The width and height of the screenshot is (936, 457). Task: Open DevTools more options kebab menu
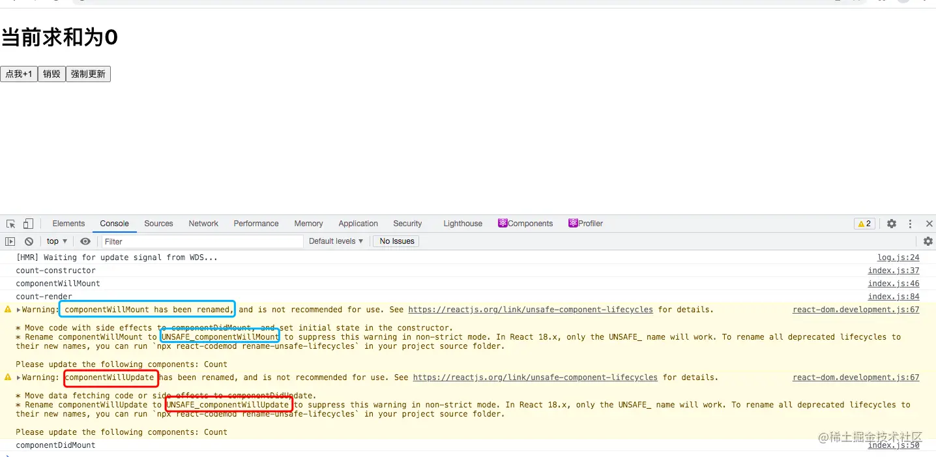911,224
